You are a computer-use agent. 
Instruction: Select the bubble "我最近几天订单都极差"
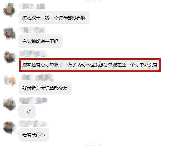click(x=45, y=88)
